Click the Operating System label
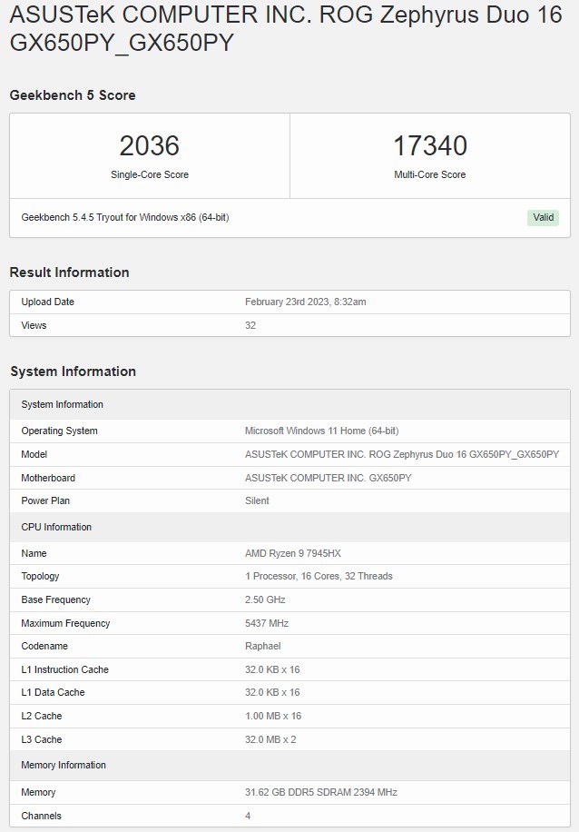 (x=59, y=431)
